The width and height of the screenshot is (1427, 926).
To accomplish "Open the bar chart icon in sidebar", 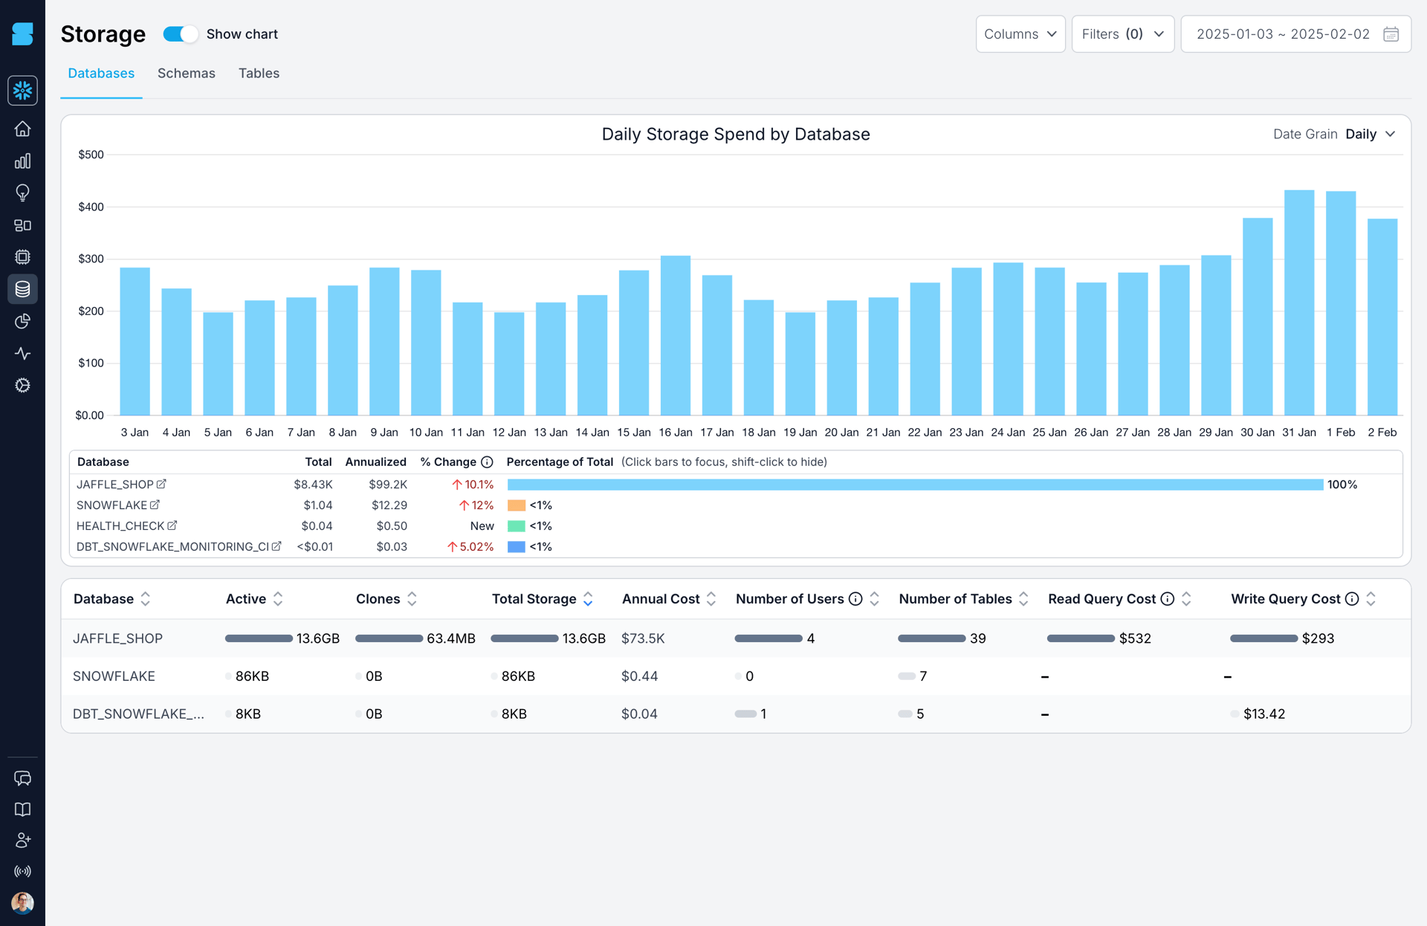I will 22,161.
